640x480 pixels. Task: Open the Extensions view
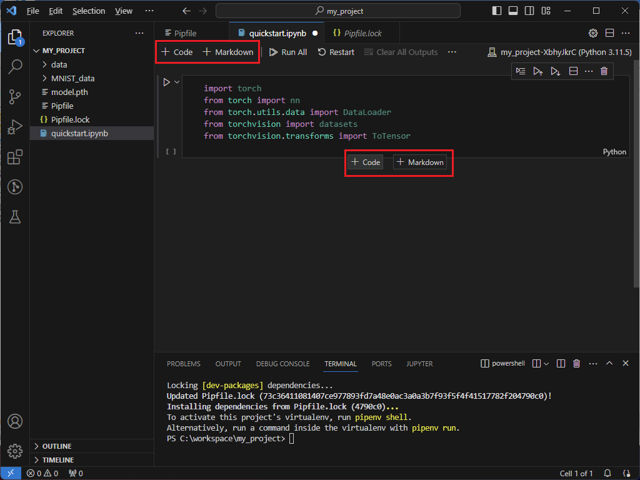(x=15, y=157)
